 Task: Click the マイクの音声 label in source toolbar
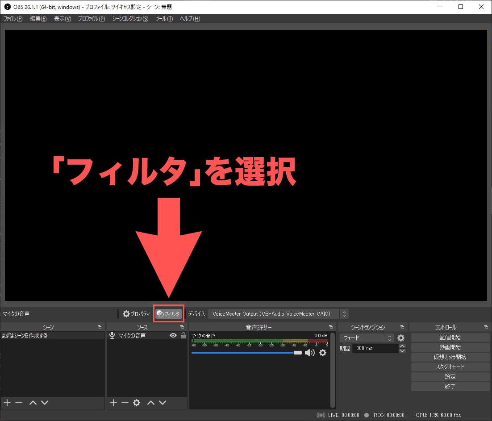(16, 314)
